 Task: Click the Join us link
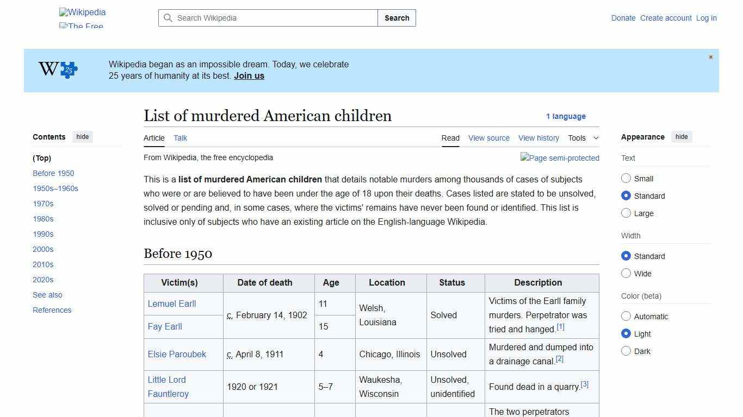tap(249, 75)
